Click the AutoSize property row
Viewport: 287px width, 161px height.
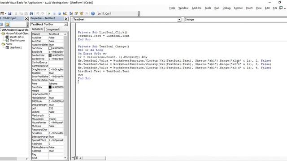(48, 38)
